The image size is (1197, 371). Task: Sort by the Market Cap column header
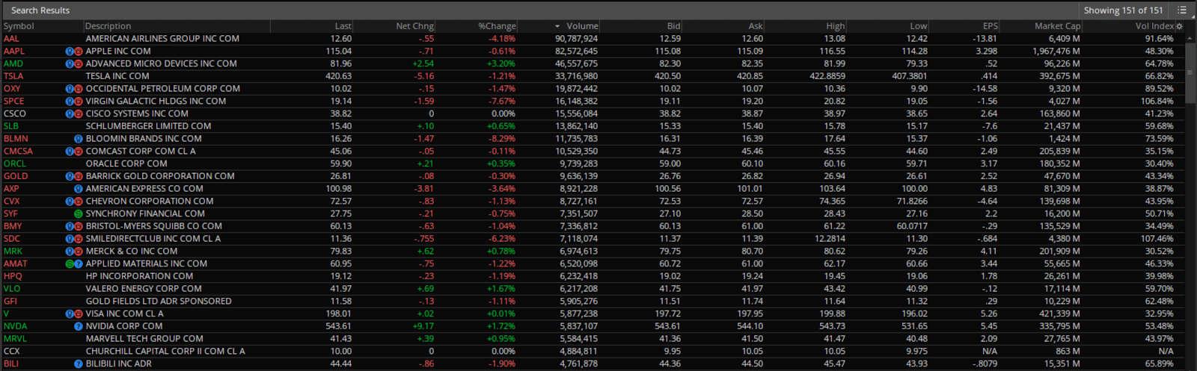[1057, 26]
